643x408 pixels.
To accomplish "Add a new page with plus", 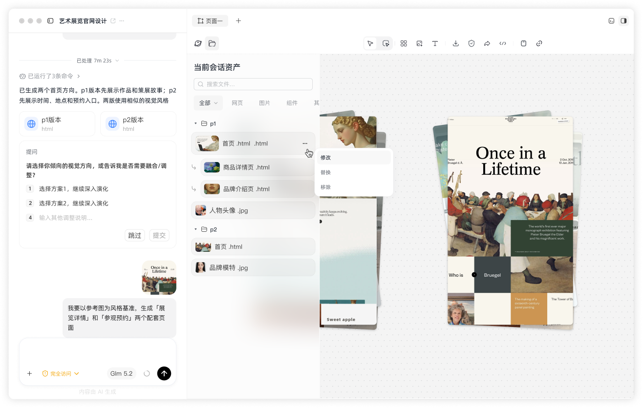I will 238,20.
